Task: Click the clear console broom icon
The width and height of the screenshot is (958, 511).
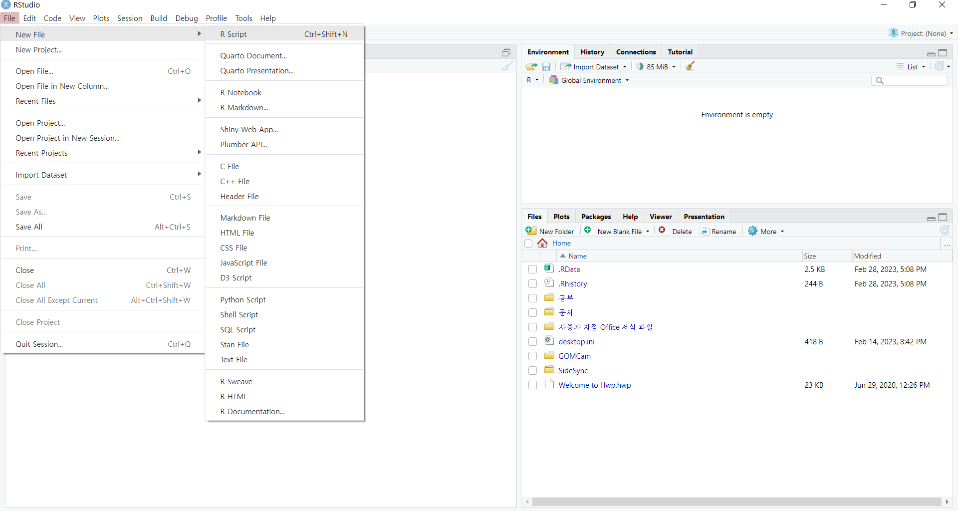Action: coord(507,66)
